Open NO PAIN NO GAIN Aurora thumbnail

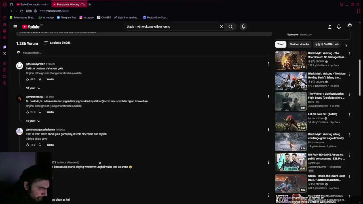point(291,162)
